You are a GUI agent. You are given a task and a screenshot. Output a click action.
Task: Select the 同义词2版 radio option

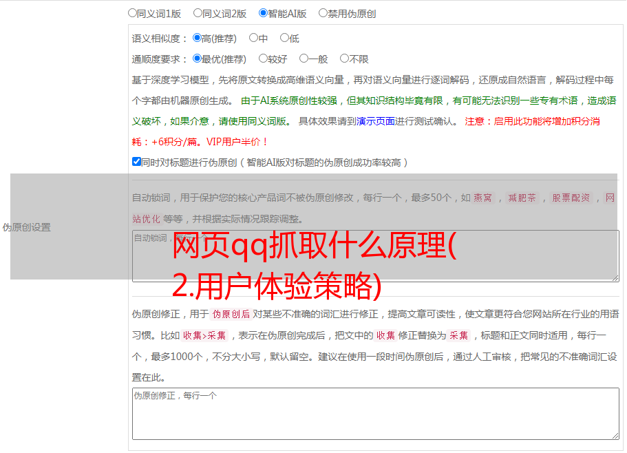[198, 13]
